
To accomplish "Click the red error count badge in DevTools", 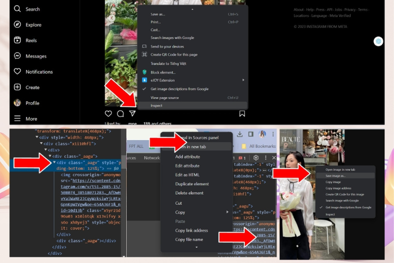I will click(x=242, y=158).
